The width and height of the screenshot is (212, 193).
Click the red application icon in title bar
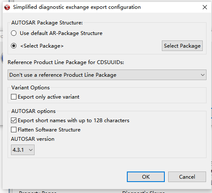coord(7,7)
